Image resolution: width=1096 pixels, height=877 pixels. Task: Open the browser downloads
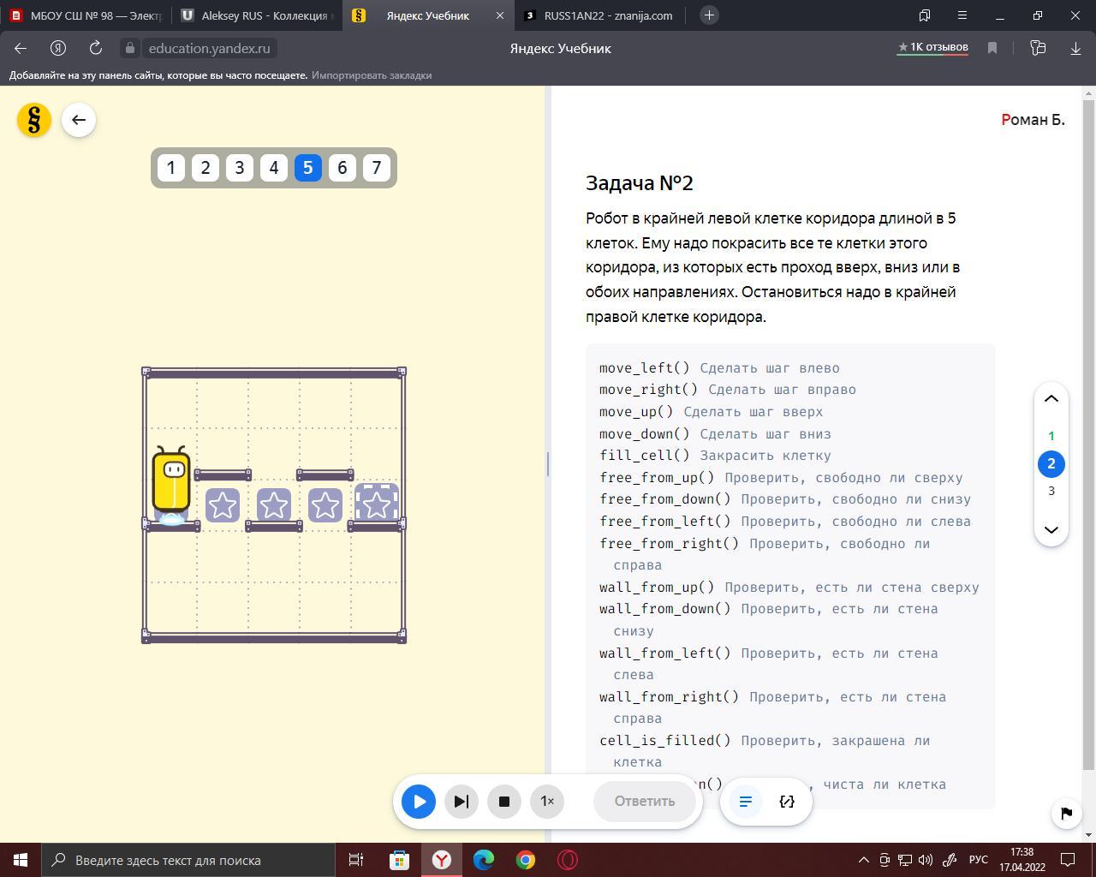point(1075,48)
